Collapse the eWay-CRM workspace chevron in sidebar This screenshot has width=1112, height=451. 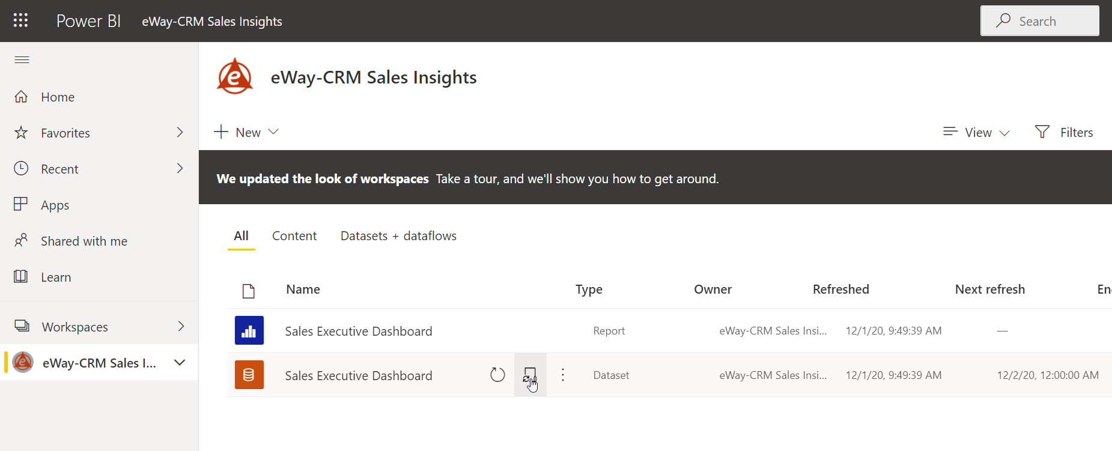click(179, 362)
